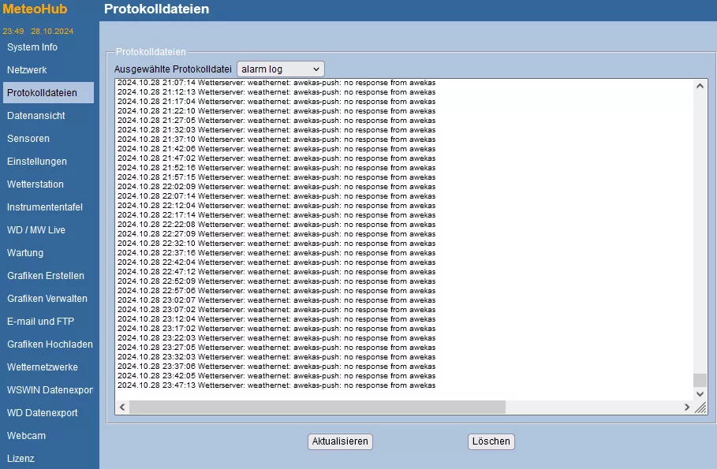
Task: Open Grafiken Hochladen
Action: click(x=50, y=344)
